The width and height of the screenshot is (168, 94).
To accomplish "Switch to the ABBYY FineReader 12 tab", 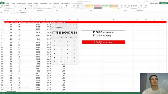I will (x=65, y=3).
